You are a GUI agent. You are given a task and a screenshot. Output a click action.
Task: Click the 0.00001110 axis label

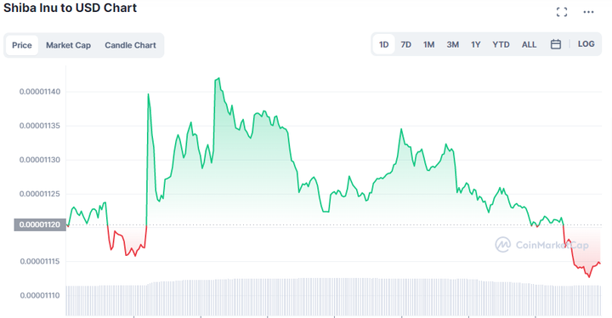(40, 295)
